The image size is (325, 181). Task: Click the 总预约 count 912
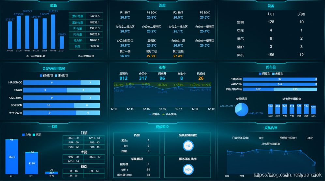pos(124,78)
